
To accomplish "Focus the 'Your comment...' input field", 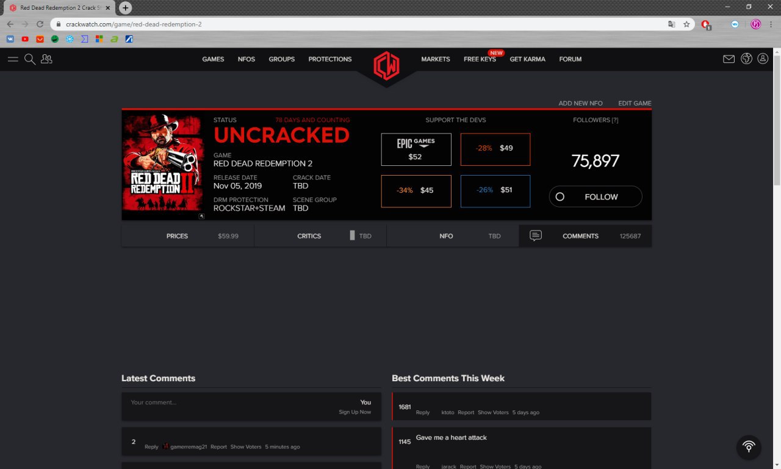I will point(251,406).
